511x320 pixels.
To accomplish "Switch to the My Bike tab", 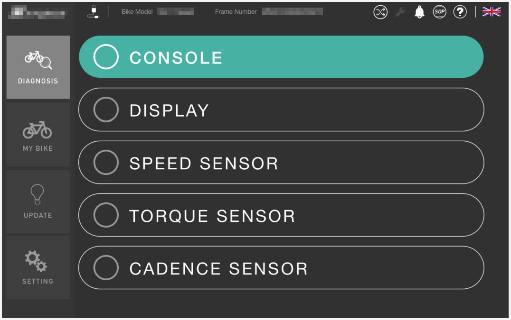I will tap(38, 135).
